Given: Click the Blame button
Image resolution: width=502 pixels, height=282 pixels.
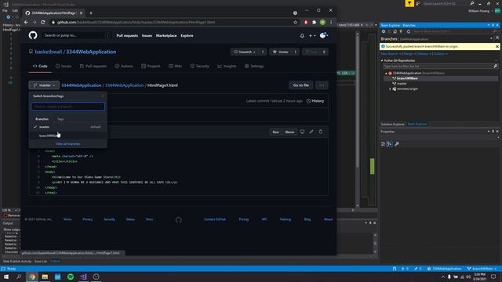Looking at the screenshot, I should (x=289, y=132).
